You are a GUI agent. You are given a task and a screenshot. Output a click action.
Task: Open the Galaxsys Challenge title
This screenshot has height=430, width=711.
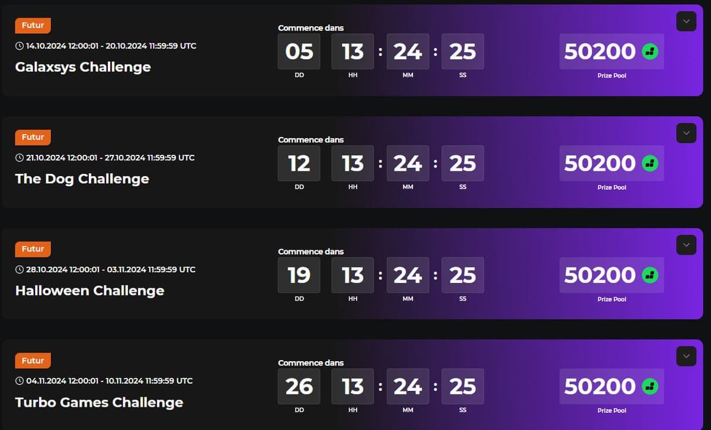[x=83, y=67]
